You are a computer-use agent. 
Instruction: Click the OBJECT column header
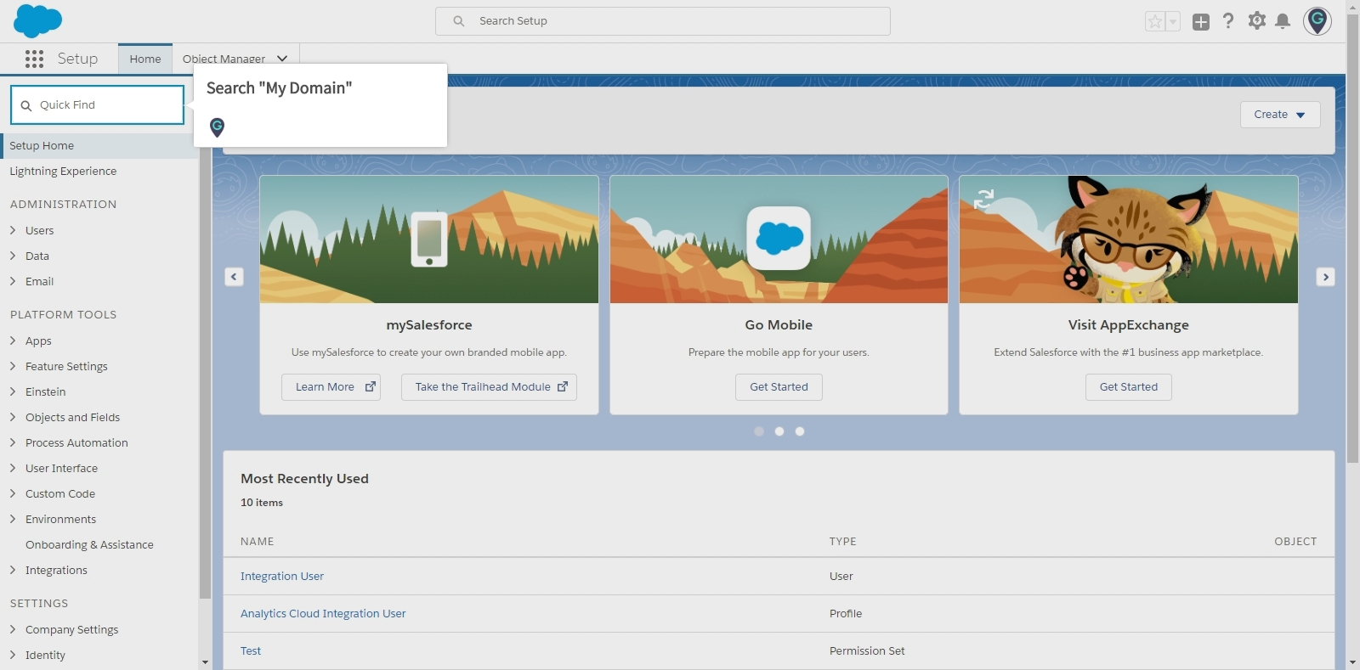tap(1295, 542)
